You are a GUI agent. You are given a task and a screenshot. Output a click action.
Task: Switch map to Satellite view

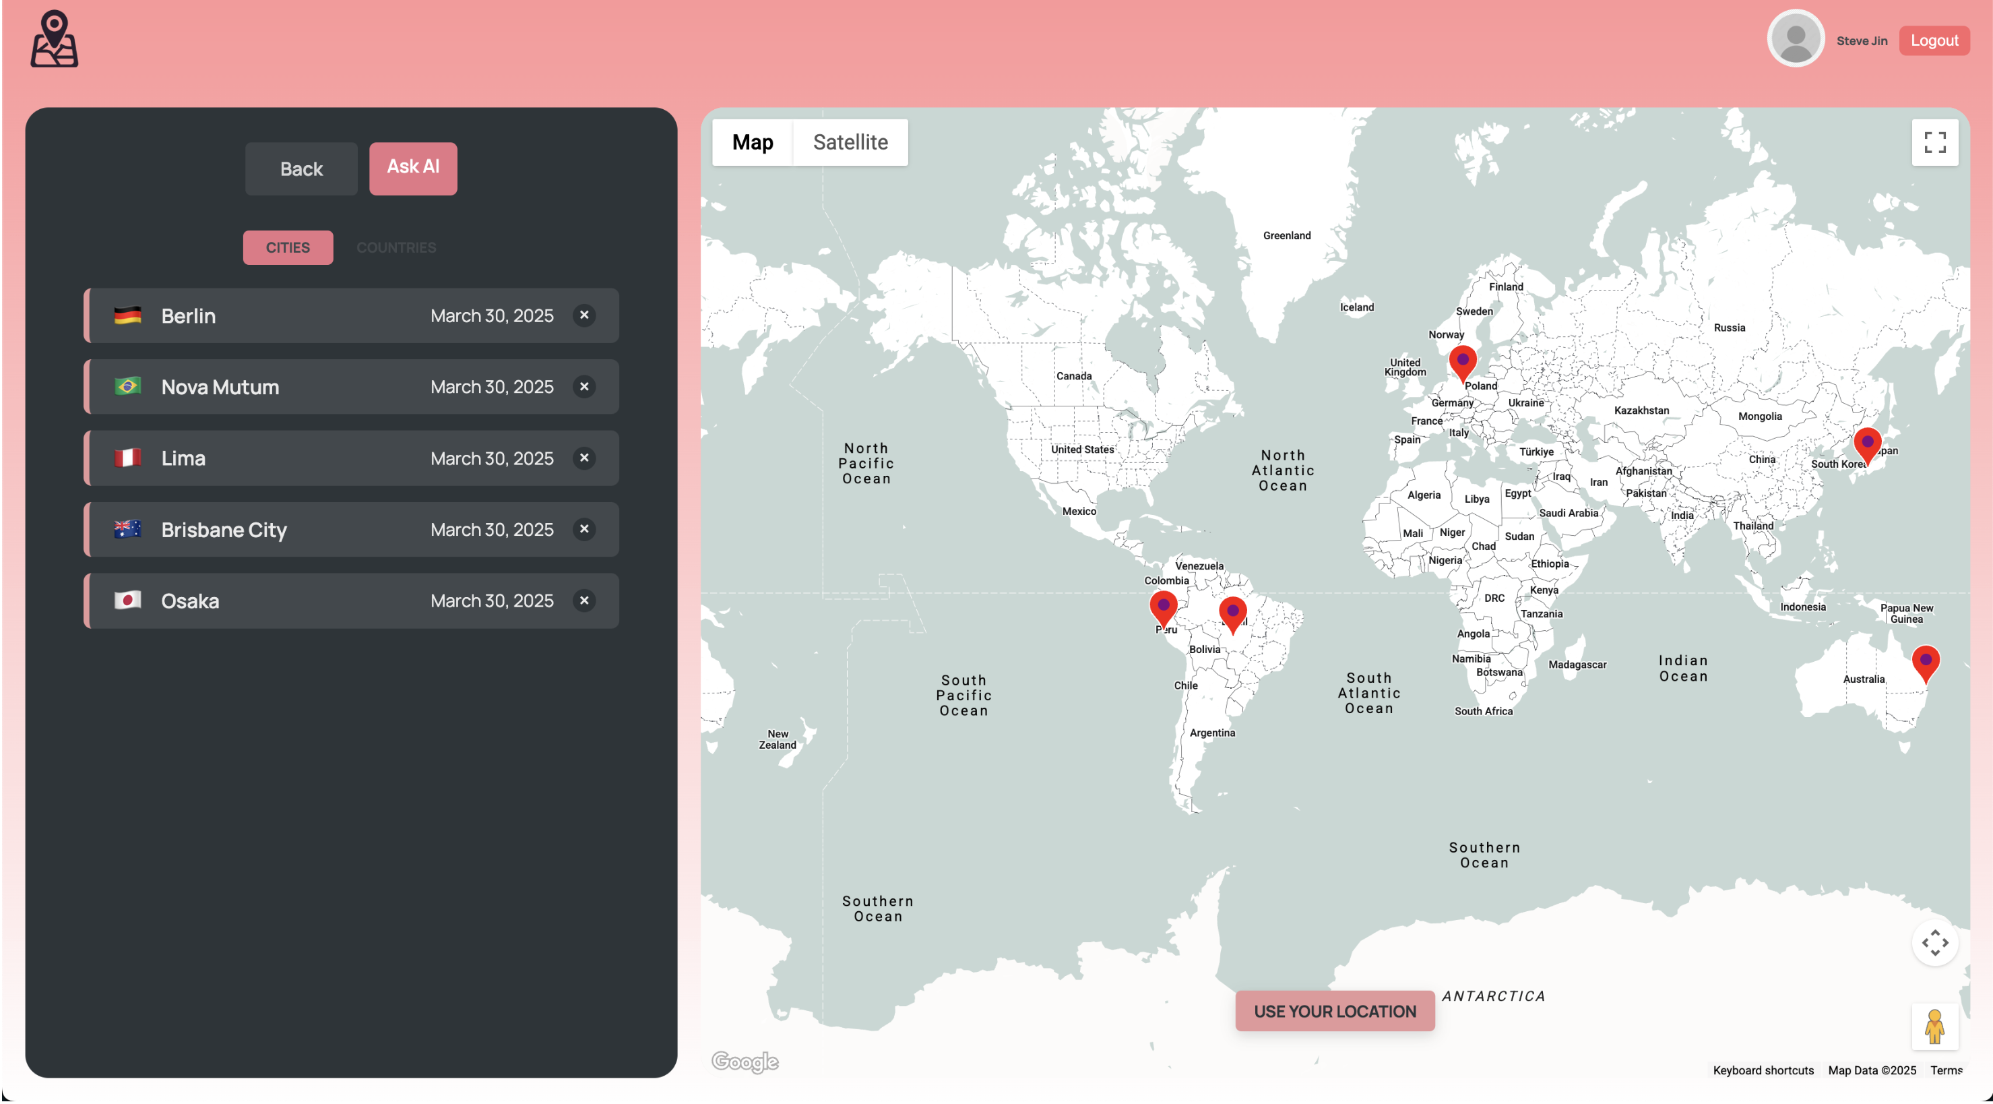click(x=850, y=142)
